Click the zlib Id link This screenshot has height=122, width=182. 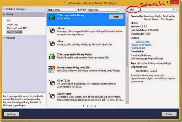click(136, 23)
